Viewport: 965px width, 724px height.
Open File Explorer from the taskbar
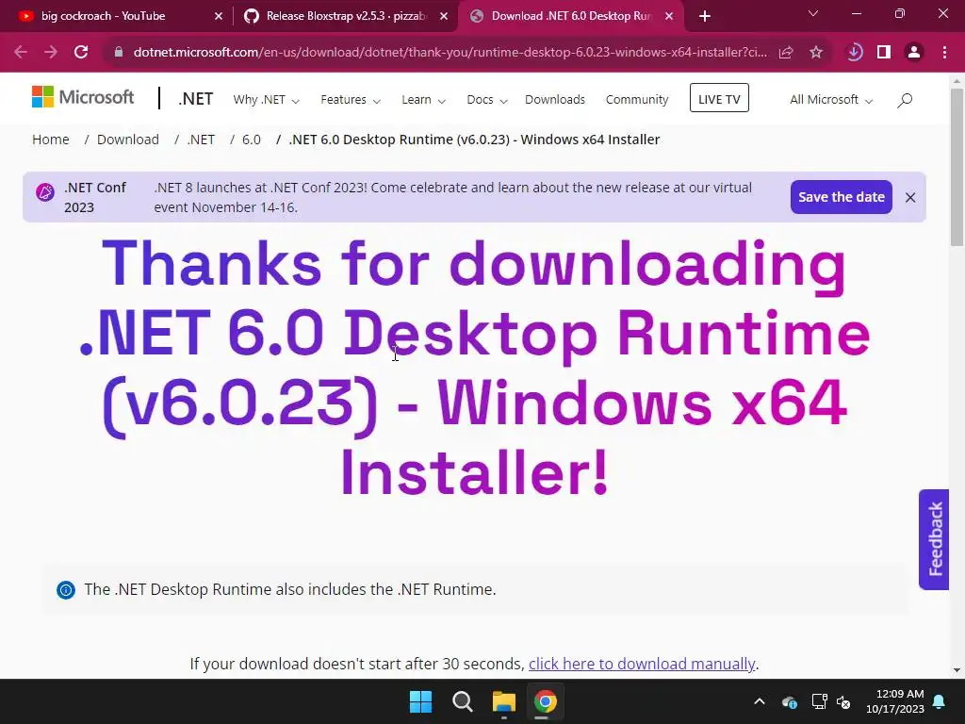[x=504, y=701]
